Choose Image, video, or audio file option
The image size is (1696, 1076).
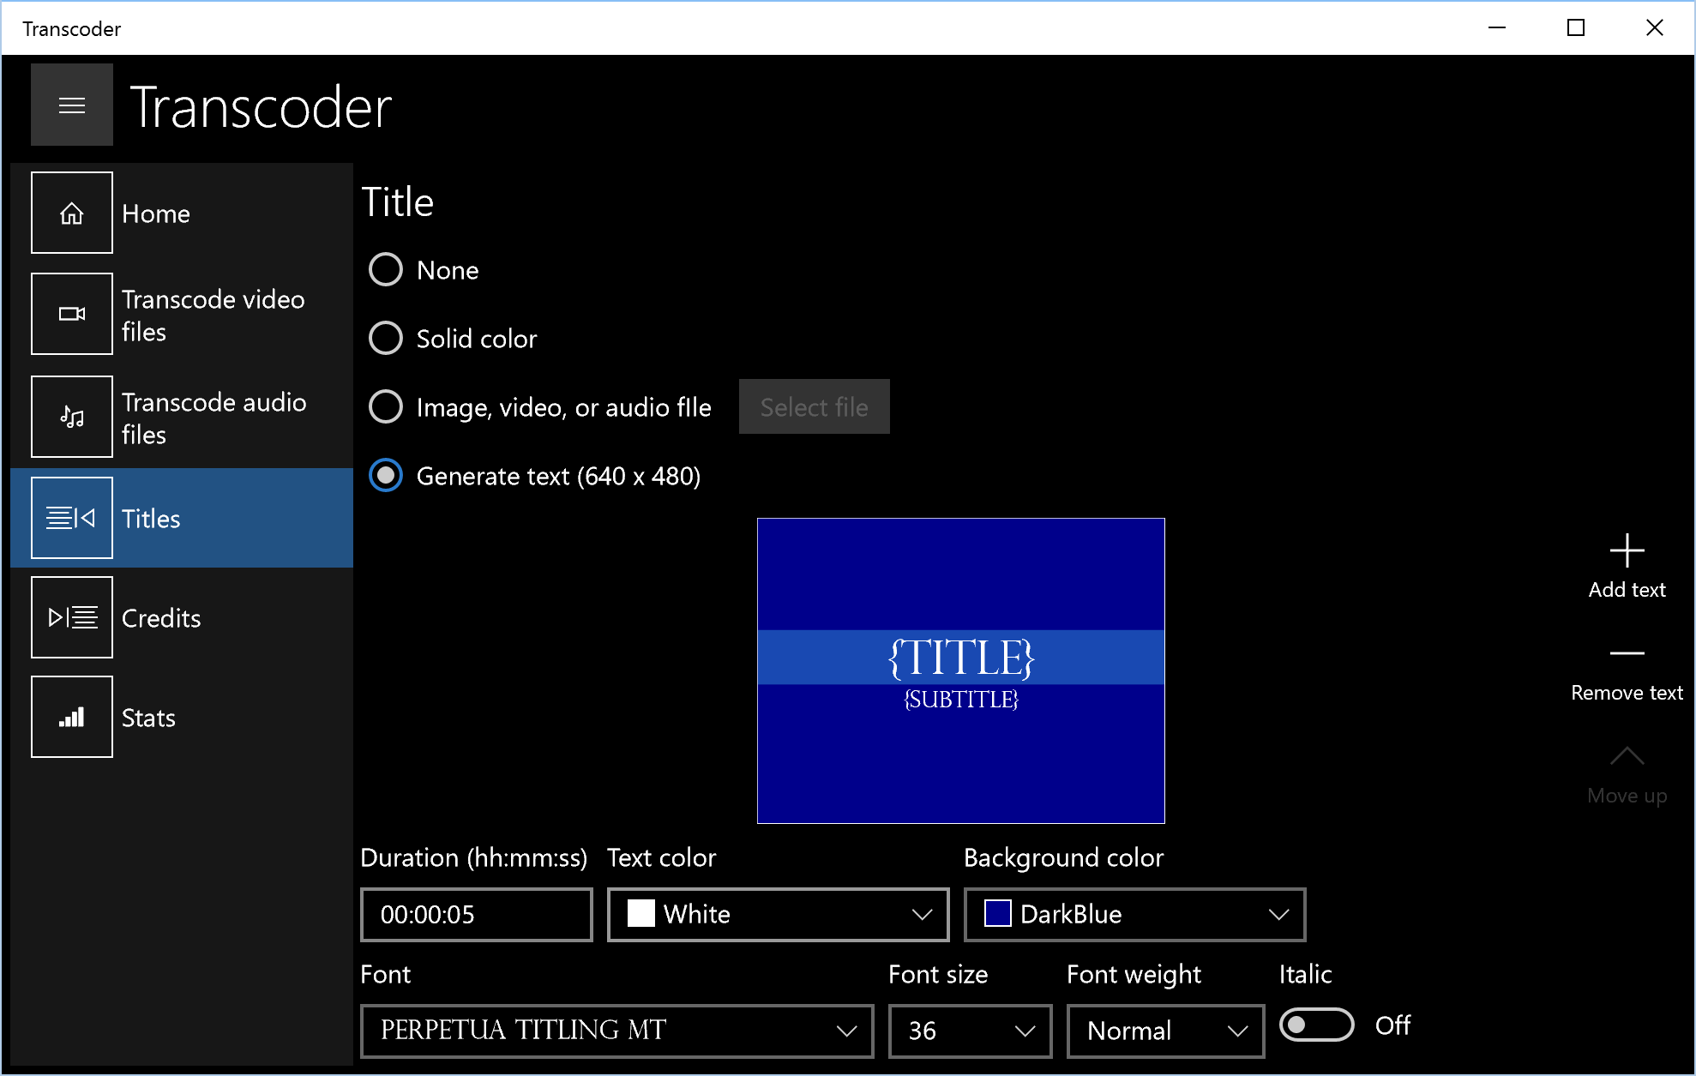click(386, 406)
